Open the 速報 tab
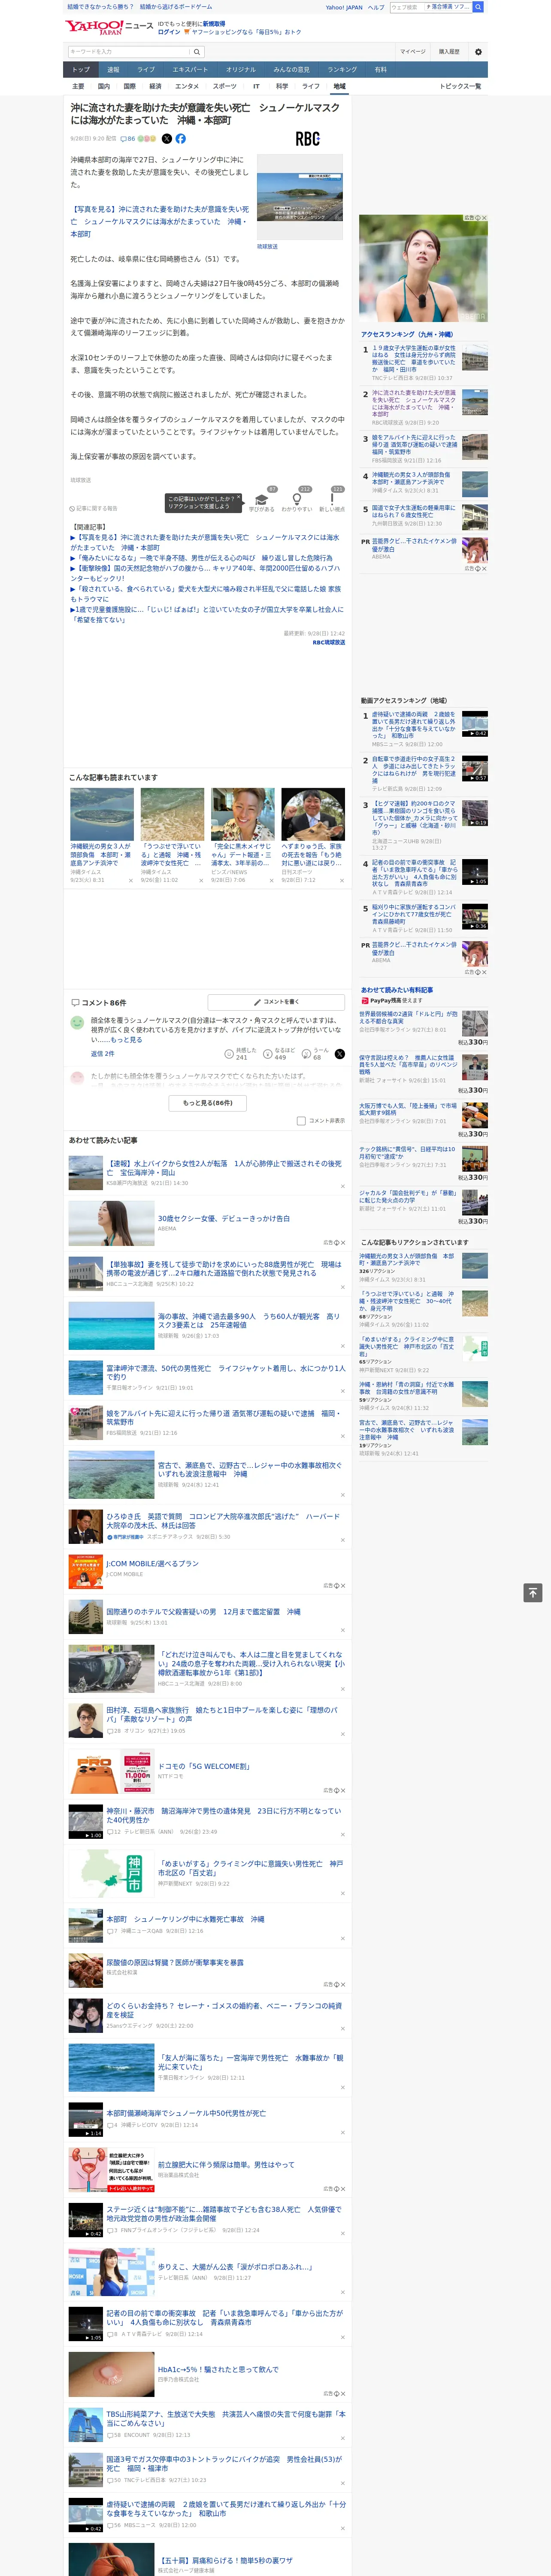The image size is (551, 2576). click(x=113, y=70)
